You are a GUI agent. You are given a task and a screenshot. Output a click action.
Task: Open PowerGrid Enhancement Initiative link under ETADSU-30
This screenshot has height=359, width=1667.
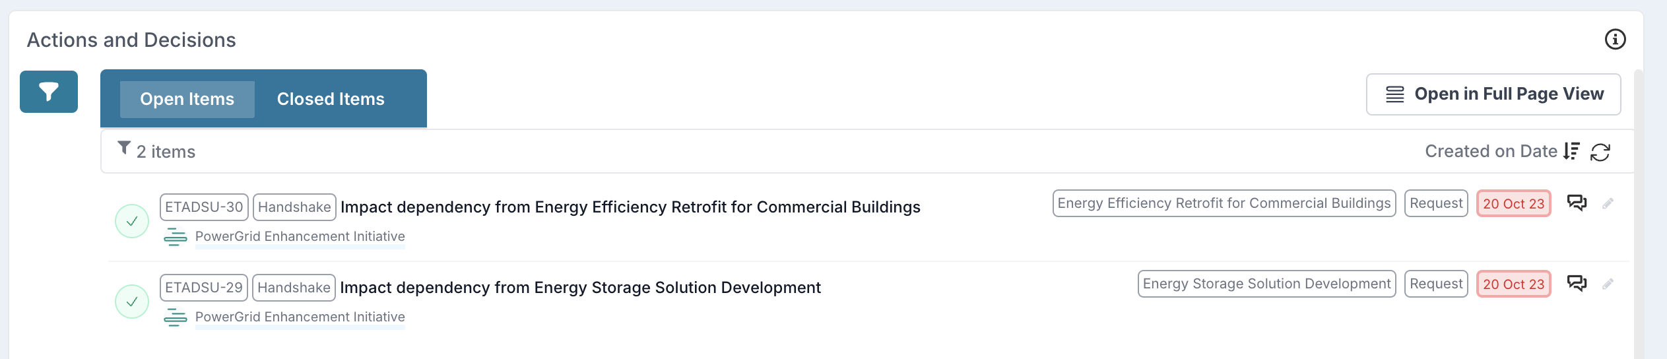coord(300,236)
